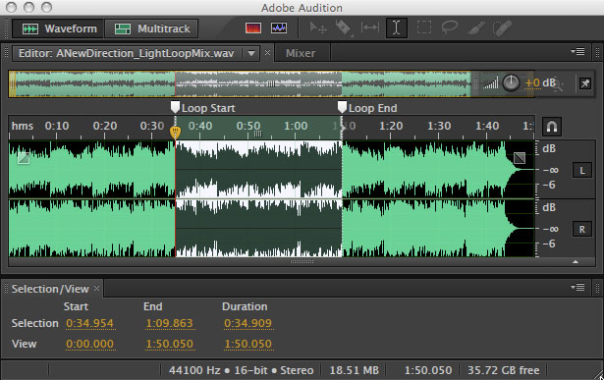Click the overview navigator waveform selection
Image resolution: width=604 pixels, height=380 pixels.
pos(258,83)
